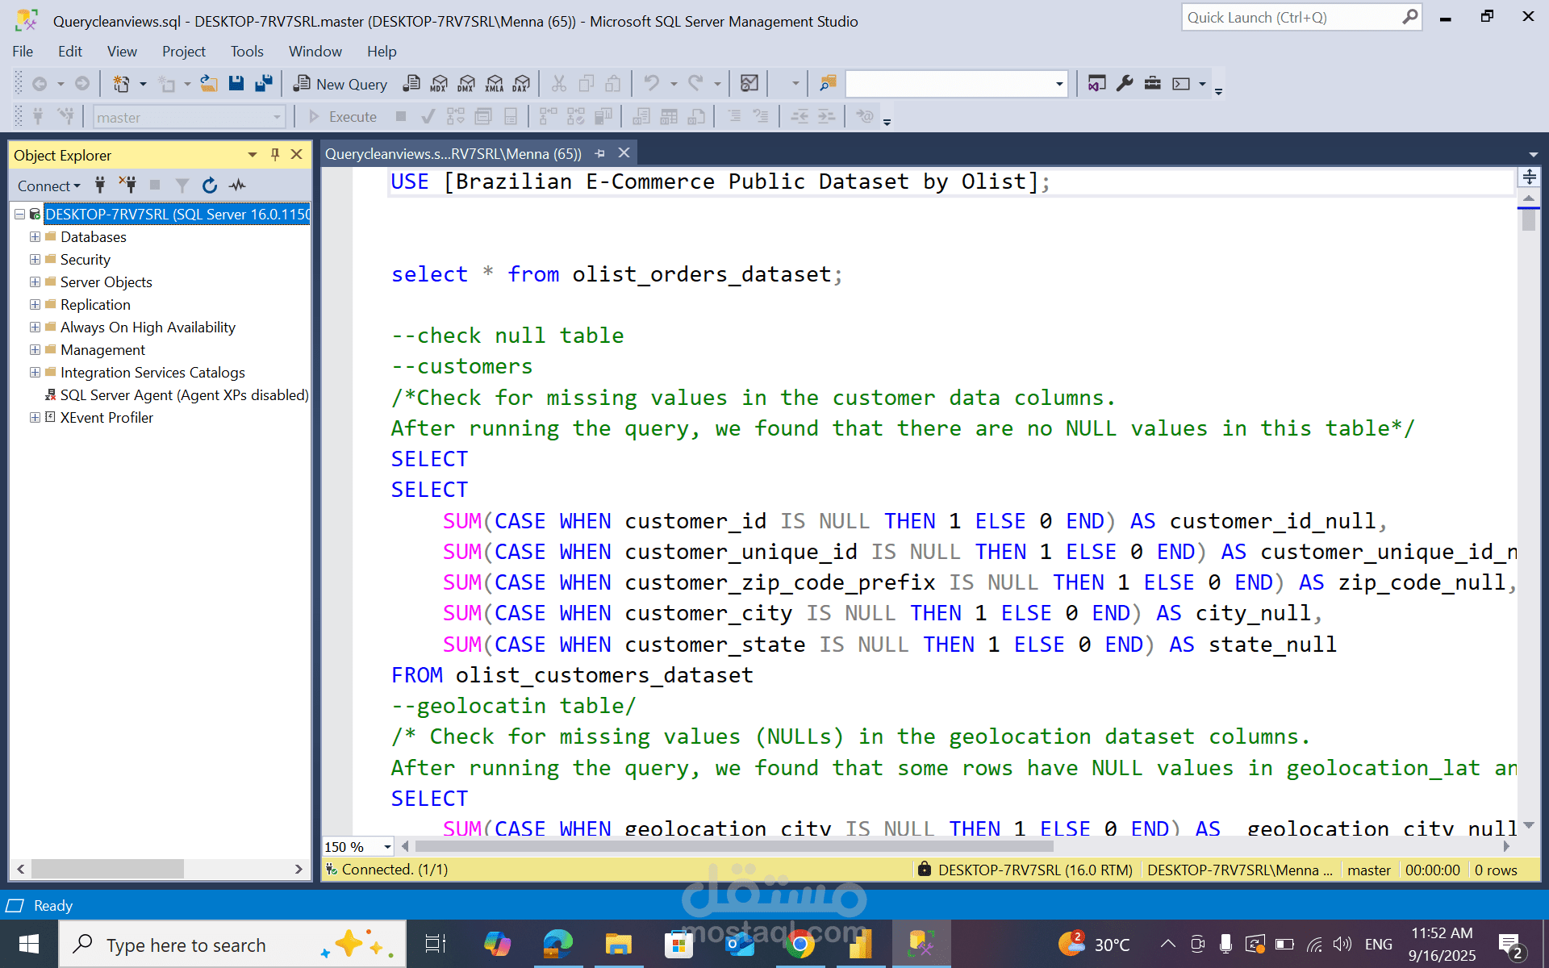This screenshot has height=968, width=1549.
Task: Open the File menu
Action: click(x=23, y=51)
